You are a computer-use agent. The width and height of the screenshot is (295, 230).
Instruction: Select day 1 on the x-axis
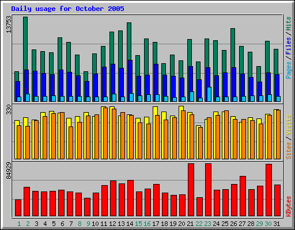19,224
